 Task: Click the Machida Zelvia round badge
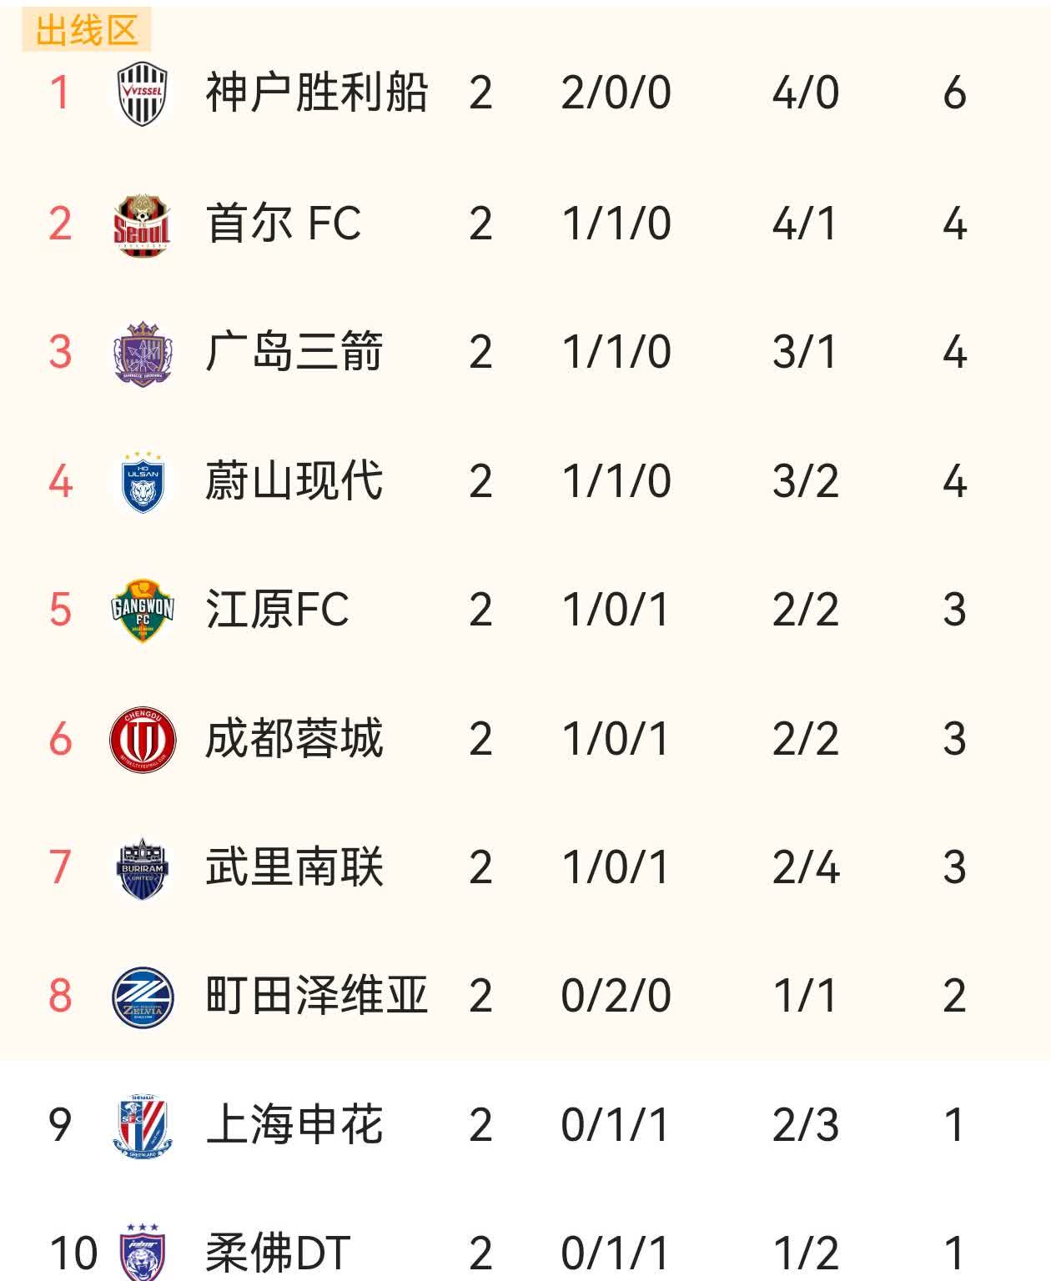143,997
